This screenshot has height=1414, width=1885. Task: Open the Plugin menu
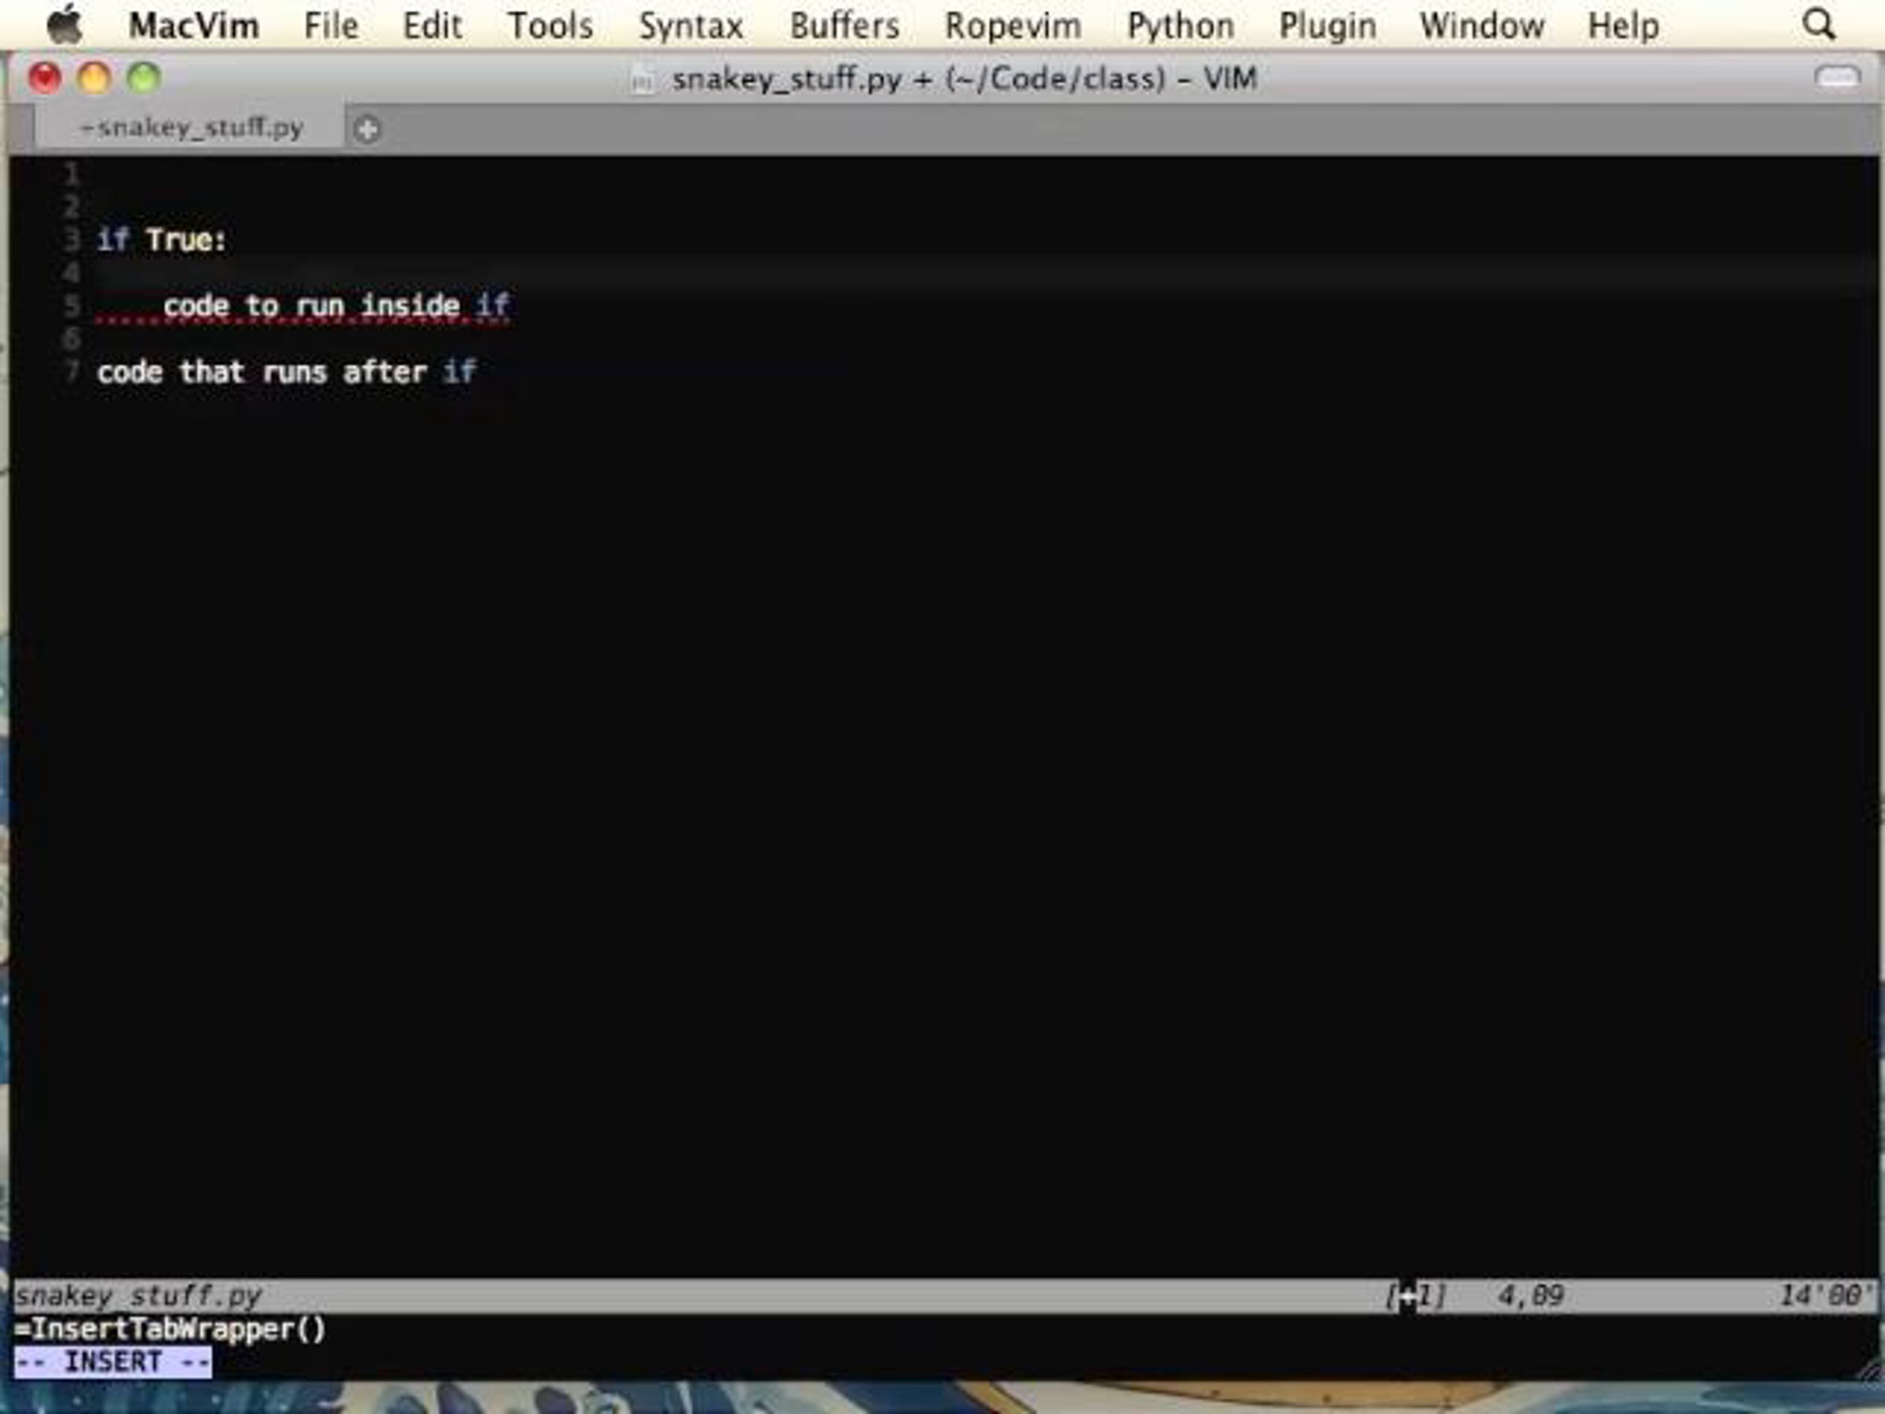click(x=1327, y=26)
